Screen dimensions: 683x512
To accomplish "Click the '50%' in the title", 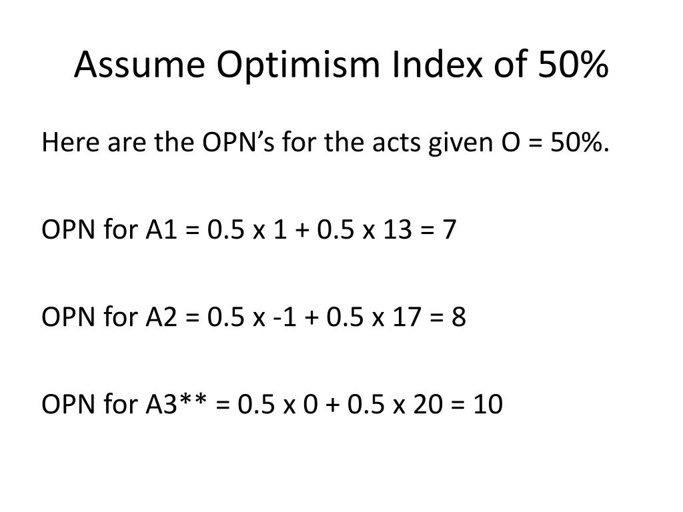I will point(573,65).
